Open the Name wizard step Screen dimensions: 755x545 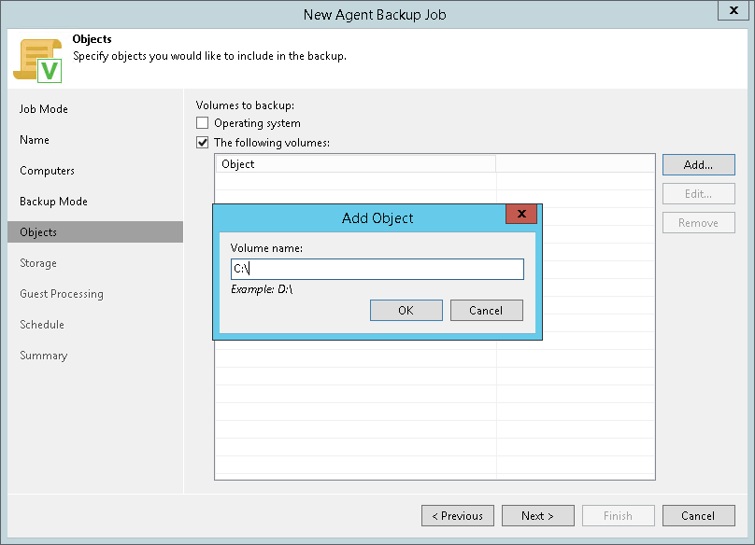[35, 140]
